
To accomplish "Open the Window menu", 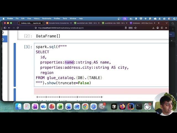I will tap(73, 19).
